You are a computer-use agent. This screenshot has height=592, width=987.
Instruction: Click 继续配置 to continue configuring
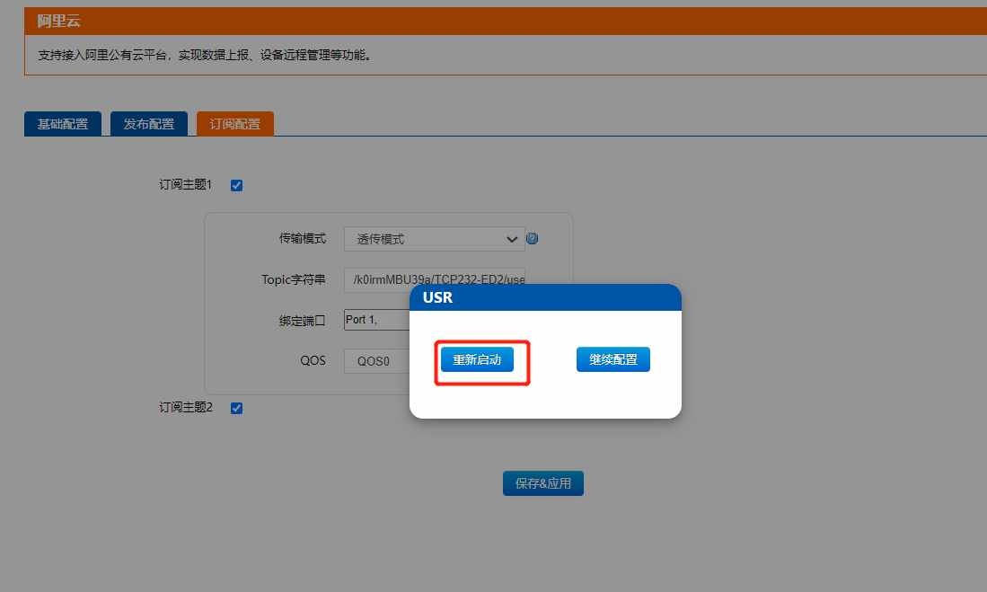[612, 360]
